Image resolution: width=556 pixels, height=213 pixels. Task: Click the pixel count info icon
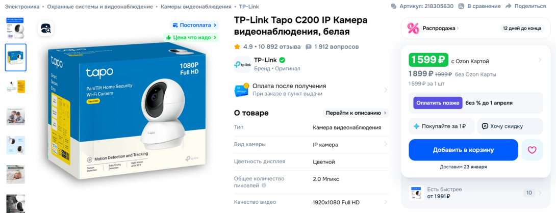(263, 185)
